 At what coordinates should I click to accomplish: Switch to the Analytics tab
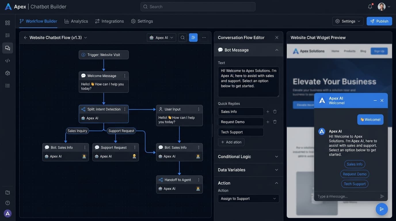(x=76, y=21)
